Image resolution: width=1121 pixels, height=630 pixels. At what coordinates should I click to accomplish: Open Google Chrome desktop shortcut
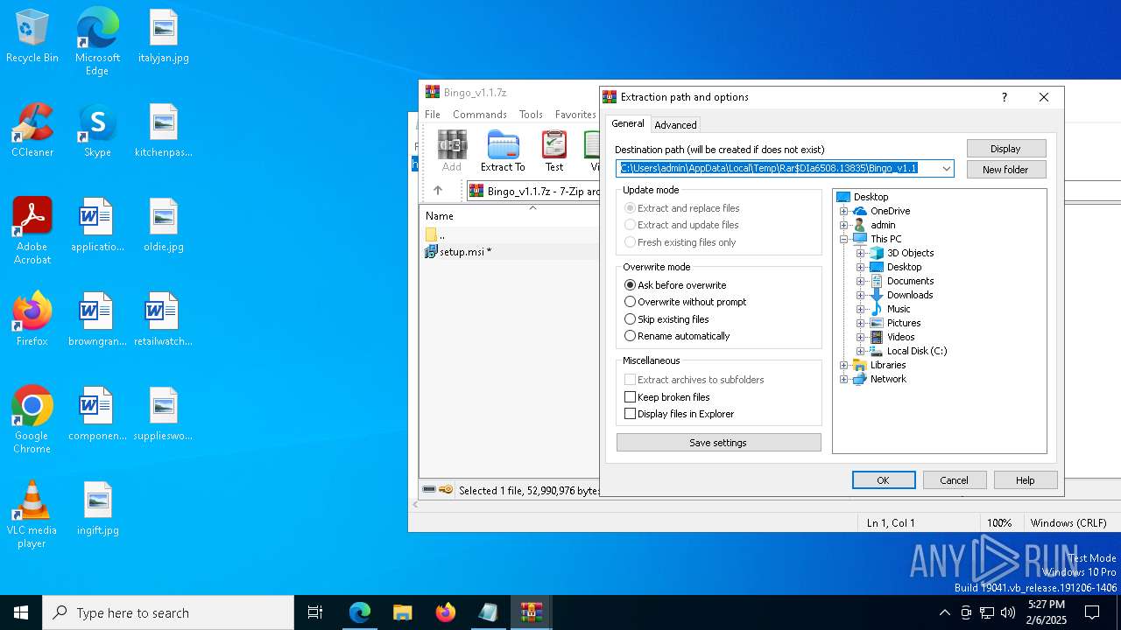[32, 420]
